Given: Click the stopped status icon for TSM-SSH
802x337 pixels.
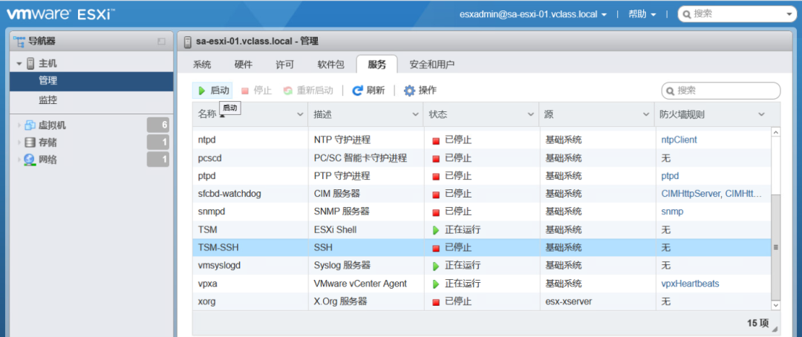Looking at the screenshot, I should pyautogui.click(x=437, y=248).
